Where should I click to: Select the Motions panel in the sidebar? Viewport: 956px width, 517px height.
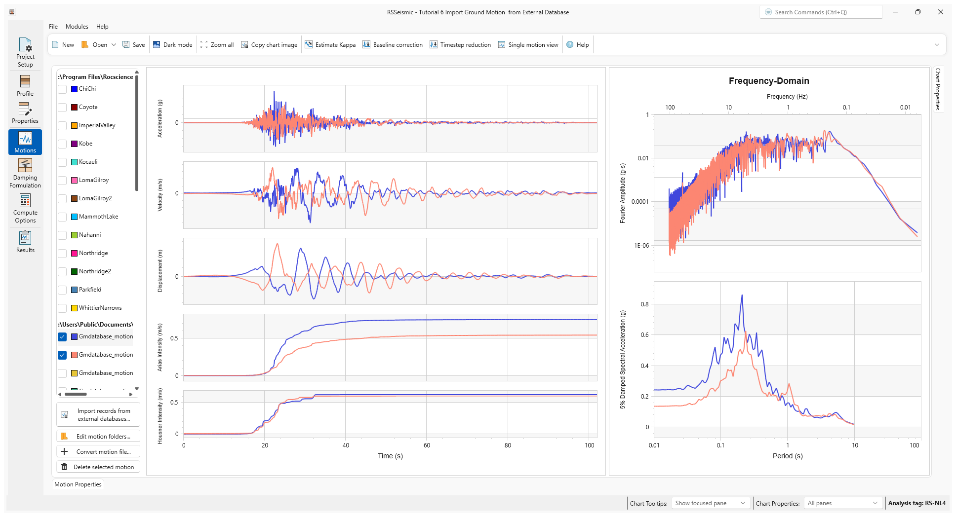click(x=25, y=142)
